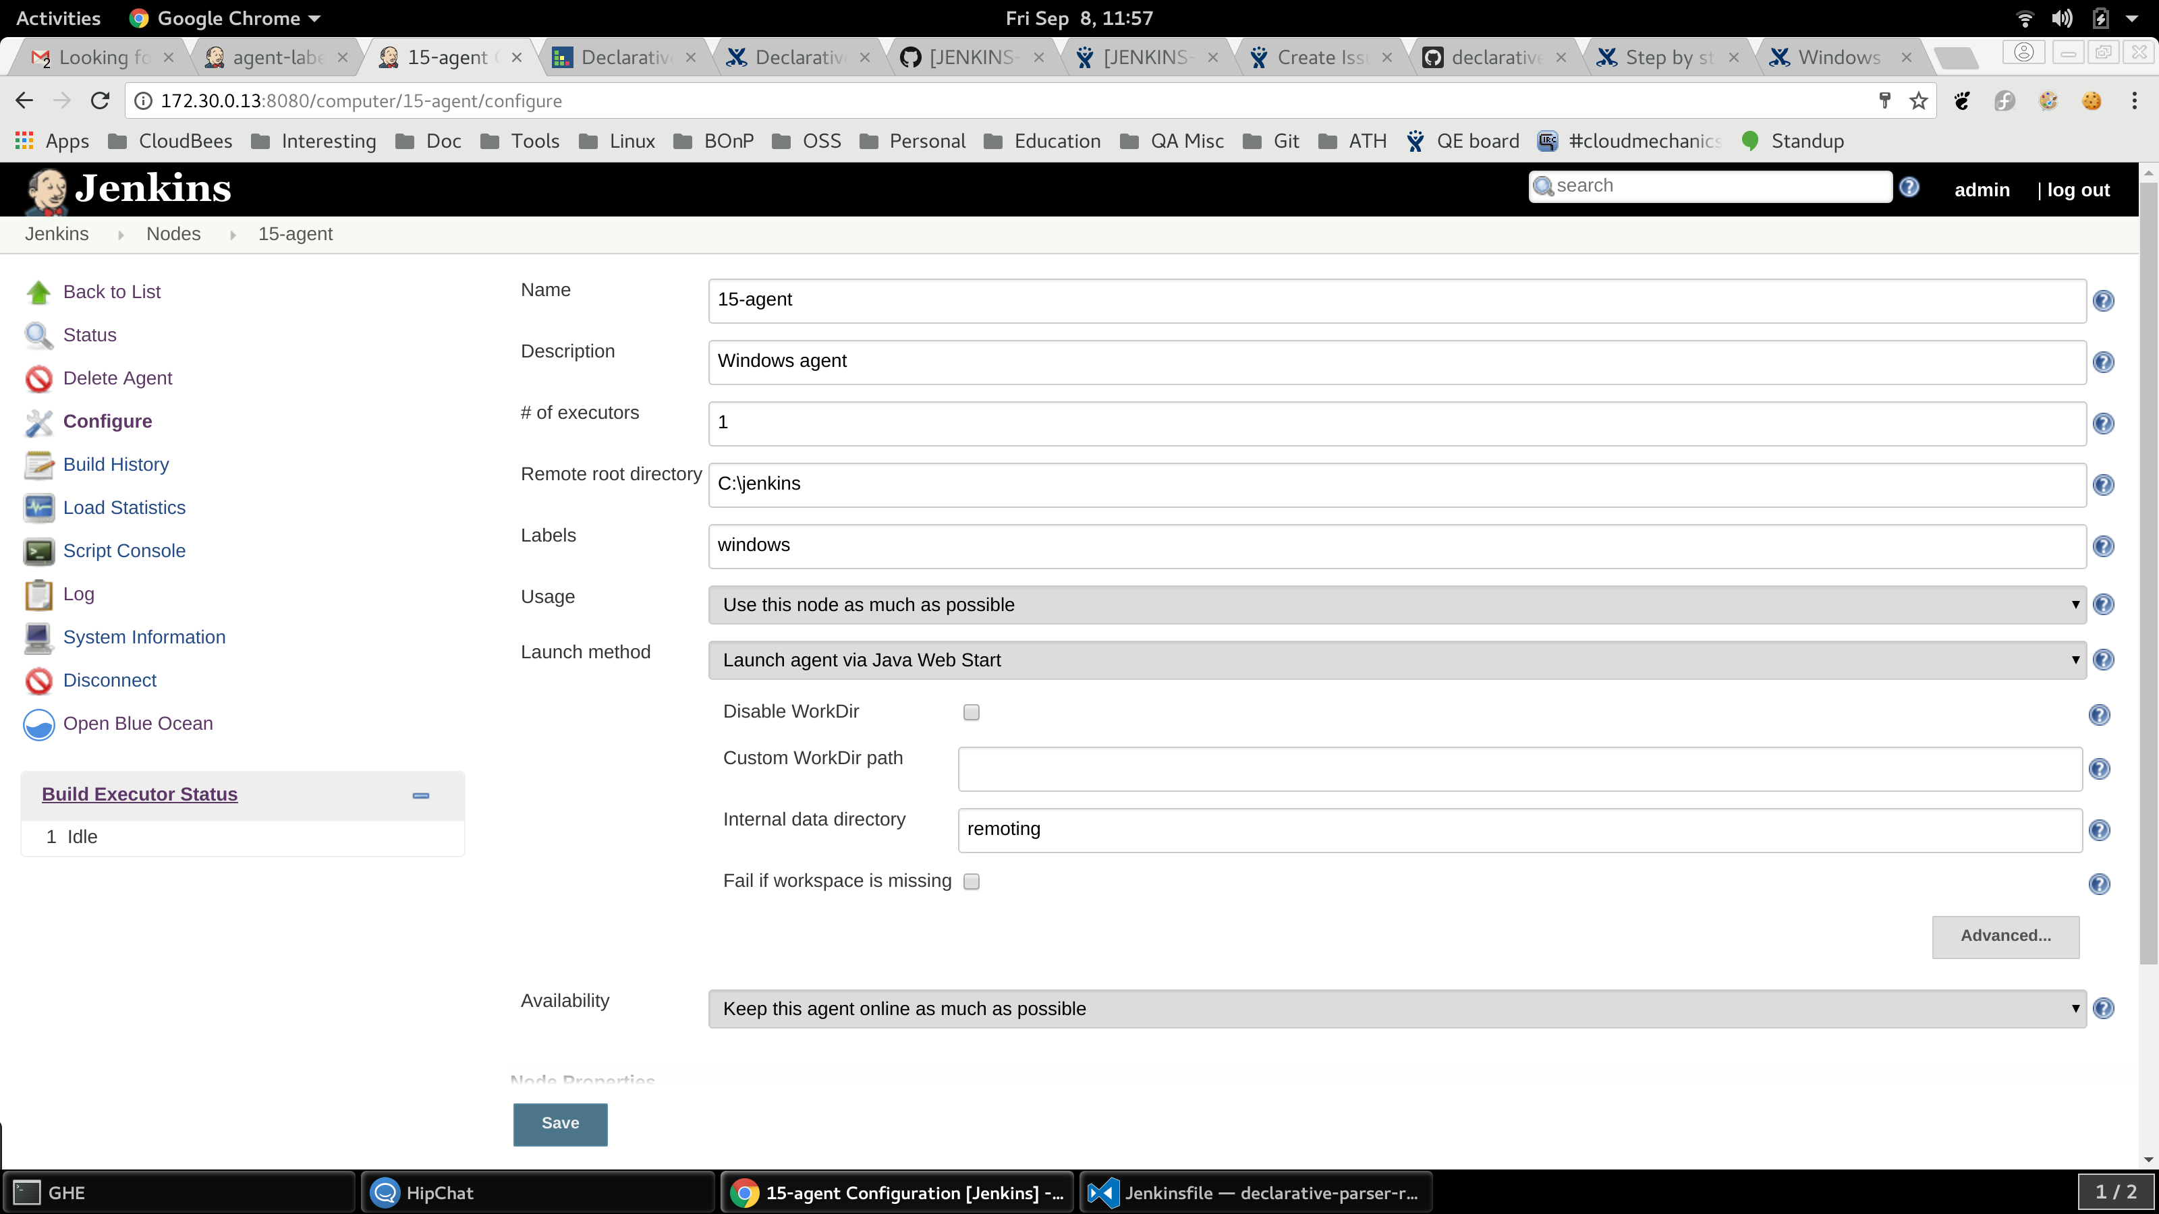Bookmark page with the star icon
This screenshot has height=1214, width=2159.
1918,101
